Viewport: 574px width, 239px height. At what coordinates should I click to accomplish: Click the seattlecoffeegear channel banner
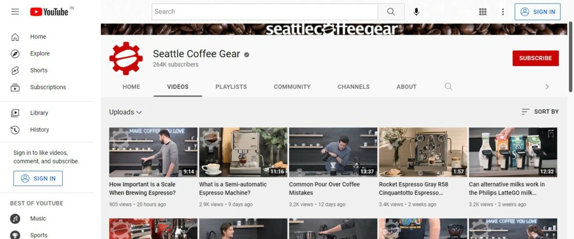coord(334,29)
